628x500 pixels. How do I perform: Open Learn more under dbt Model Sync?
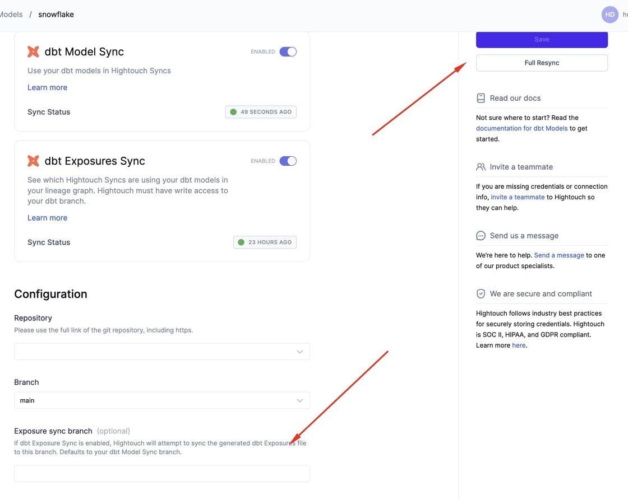pyautogui.click(x=47, y=87)
